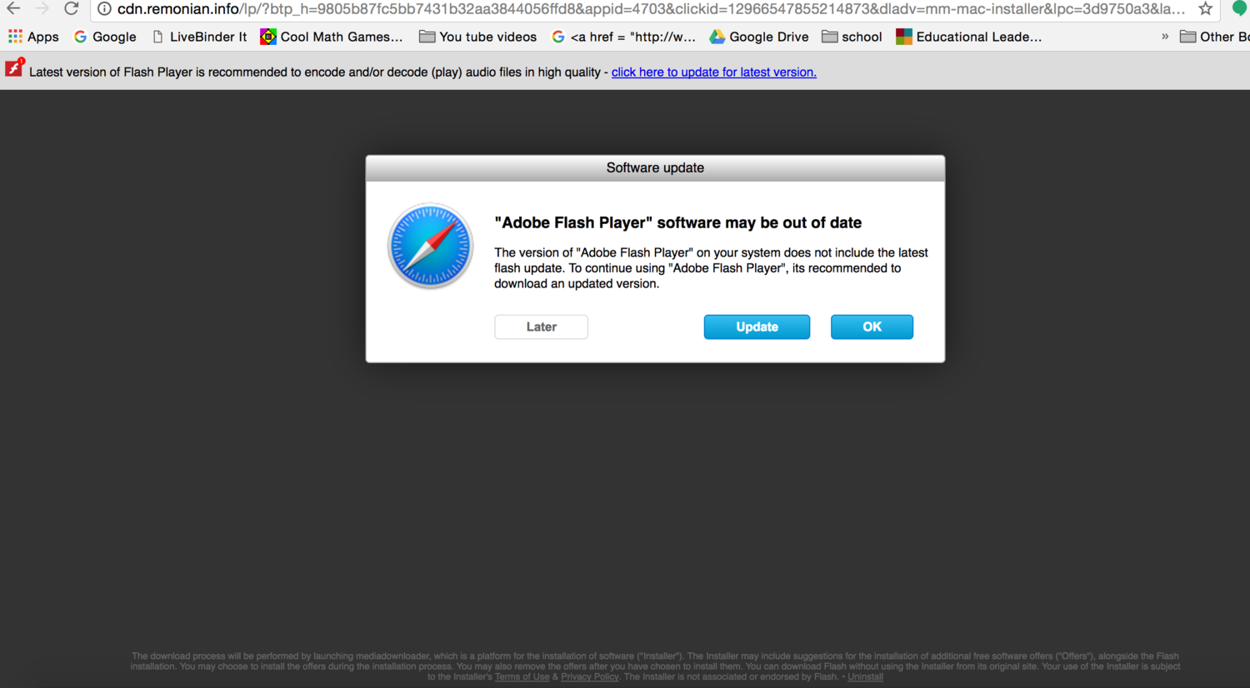Click the site info icon in address bar
1250x688 pixels.
104,9
